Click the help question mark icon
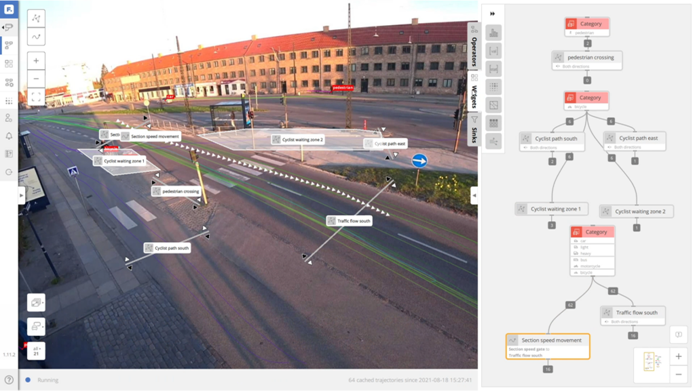This screenshot has width=695, height=391. (9, 380)
